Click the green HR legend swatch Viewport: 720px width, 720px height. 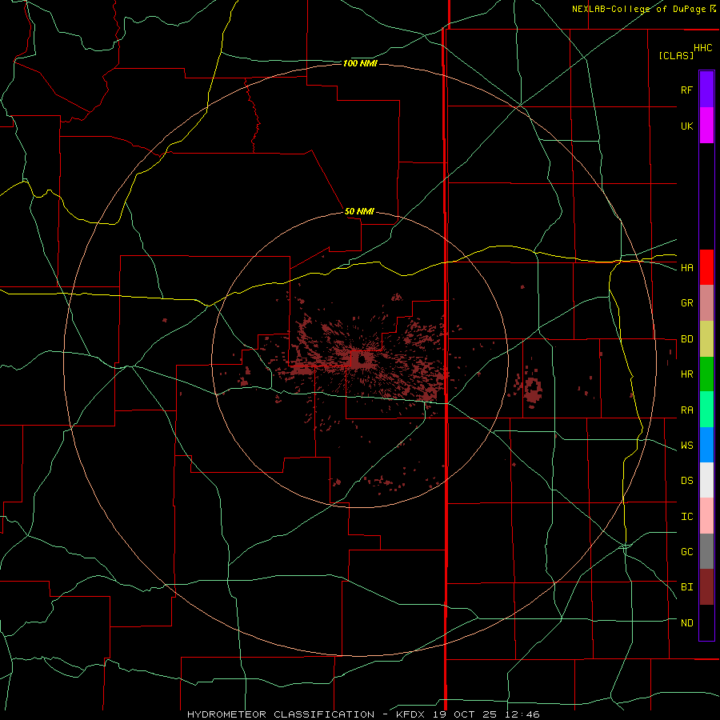point(706,374)
